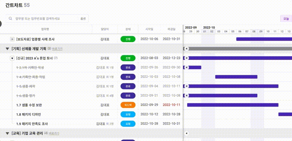Change 완료 status of 1차 기획안 작성
This screenshot has width=292, height=141.
pyautogui.click(x=128, y=68)
